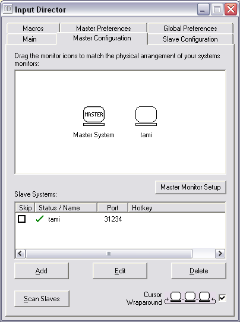The width and height of the screenshot is (240, 322).
Task: Select the tami name in the slave list
Action: [x=54, y=219]
